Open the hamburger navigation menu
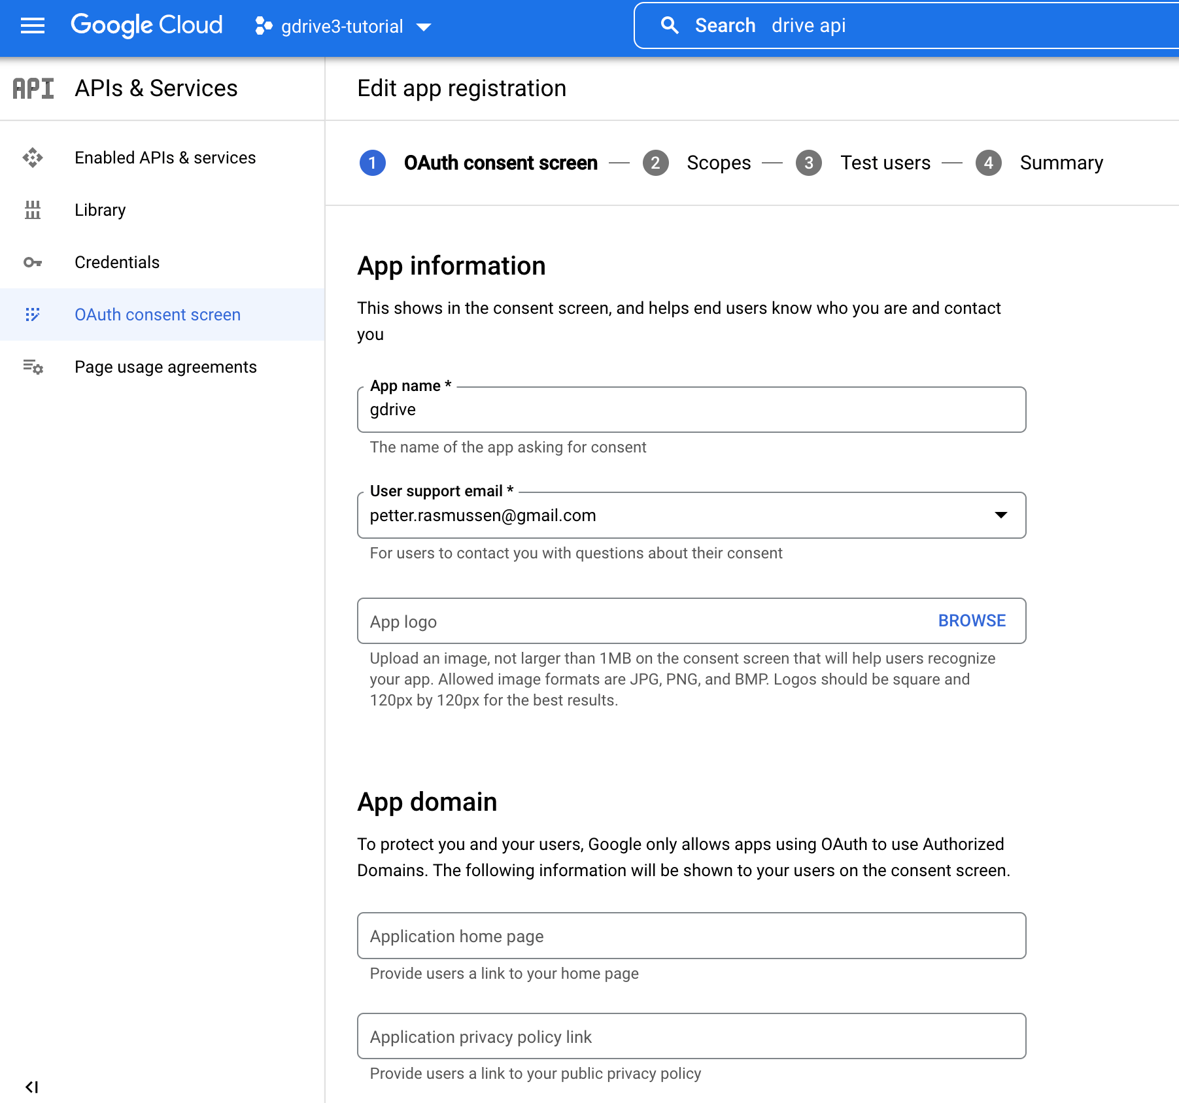 [32, 25]
